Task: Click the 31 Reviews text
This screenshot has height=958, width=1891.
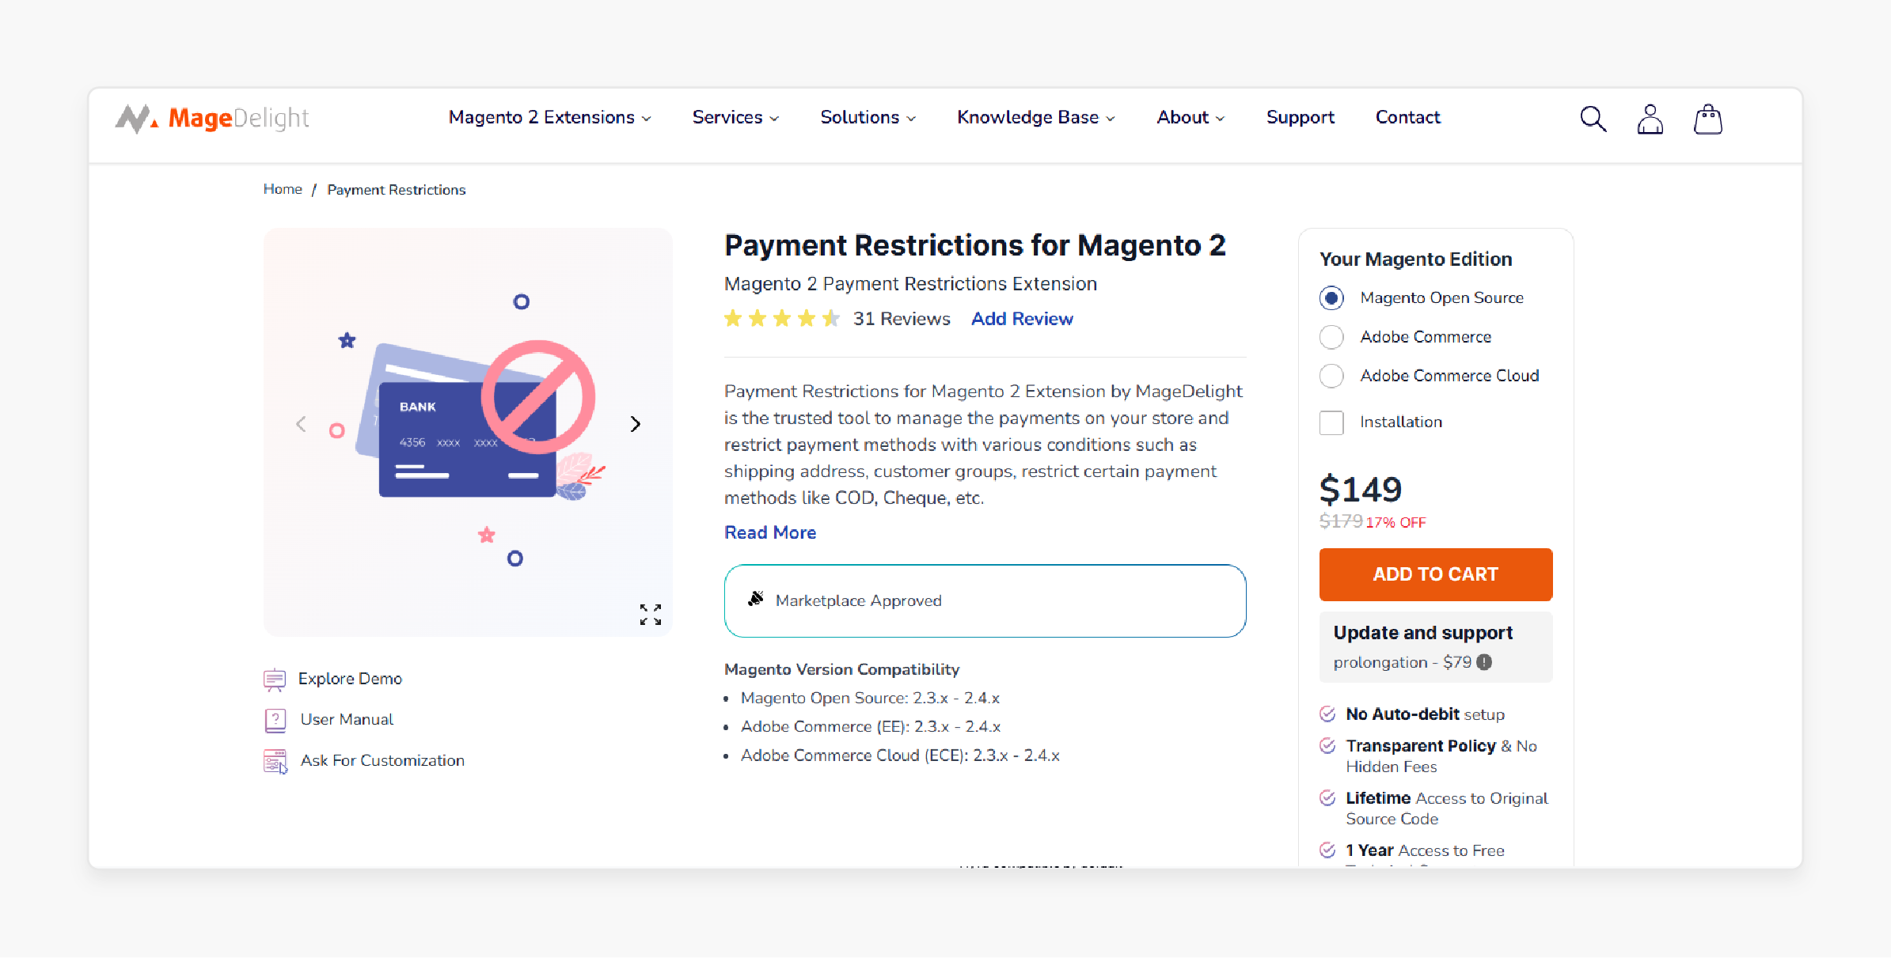Action: coord(901,319)
